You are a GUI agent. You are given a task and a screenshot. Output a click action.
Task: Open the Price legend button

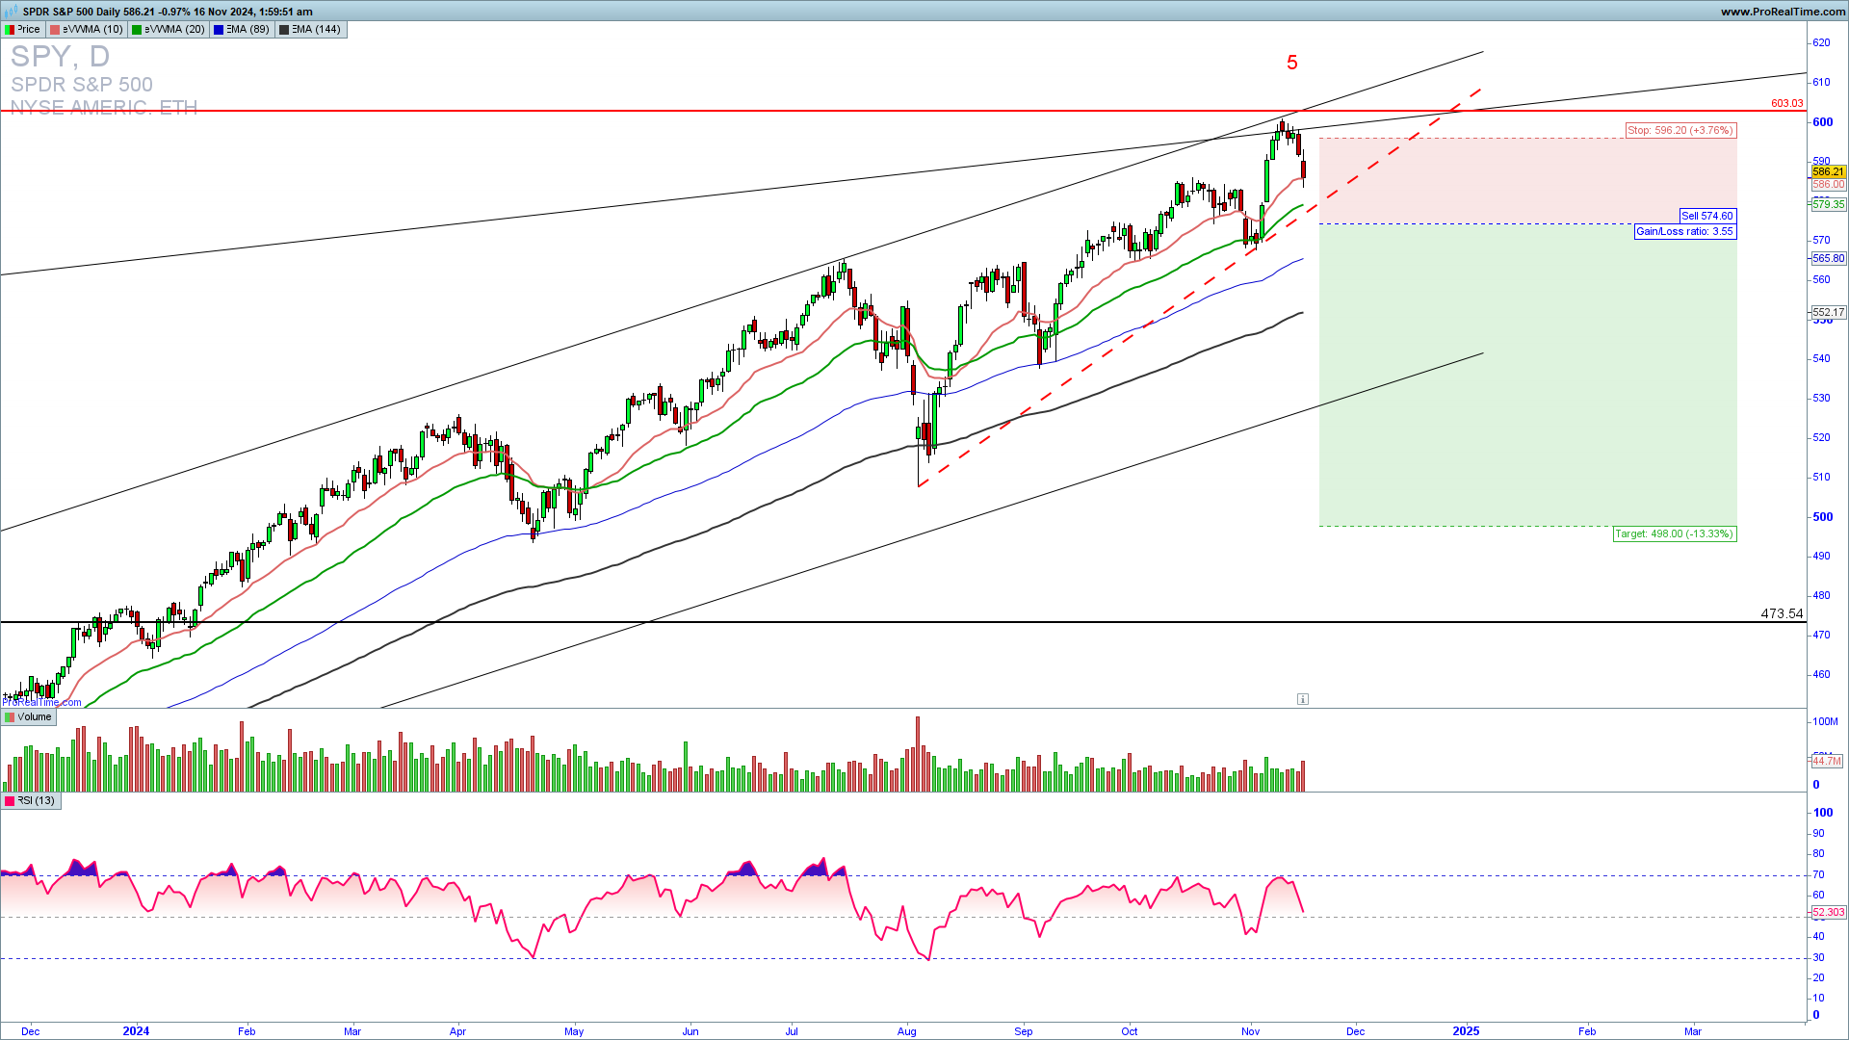23,29
